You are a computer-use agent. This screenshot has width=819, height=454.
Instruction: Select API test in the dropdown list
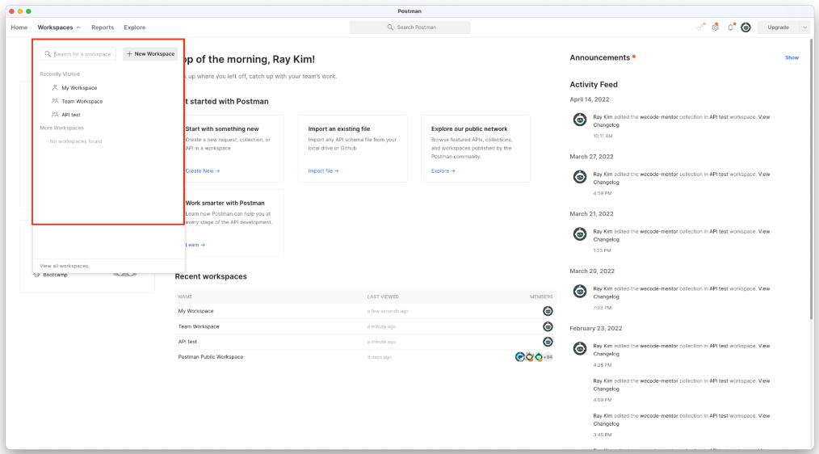point(71,115)
